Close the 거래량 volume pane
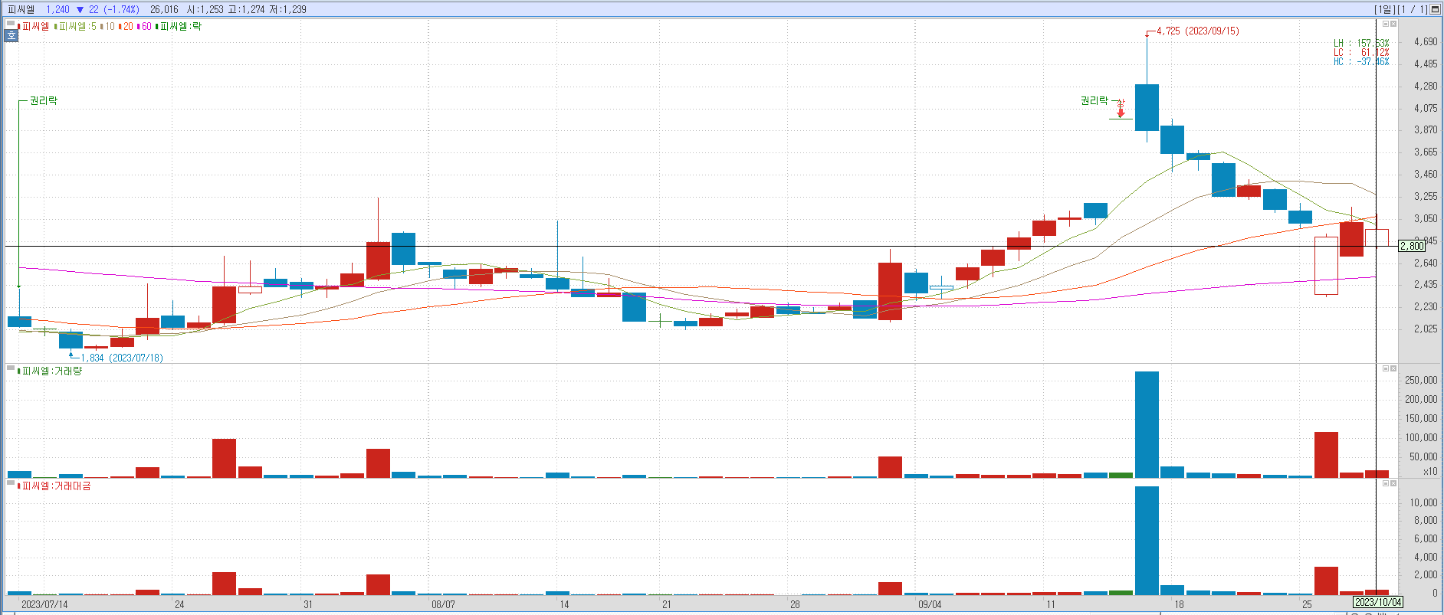 1393,368
